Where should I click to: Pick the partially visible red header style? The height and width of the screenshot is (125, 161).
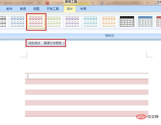tap(159, 22)
